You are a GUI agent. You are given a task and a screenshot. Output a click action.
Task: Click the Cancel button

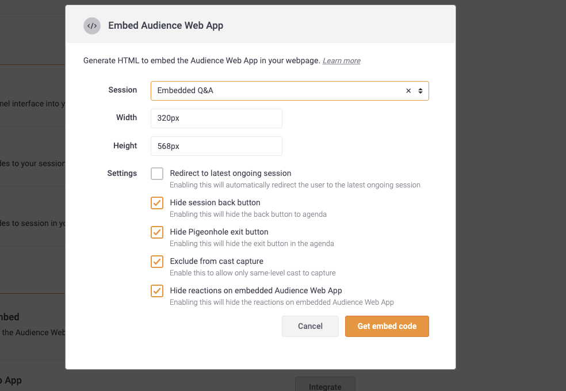pyautogui.click(x=310, y=327)
